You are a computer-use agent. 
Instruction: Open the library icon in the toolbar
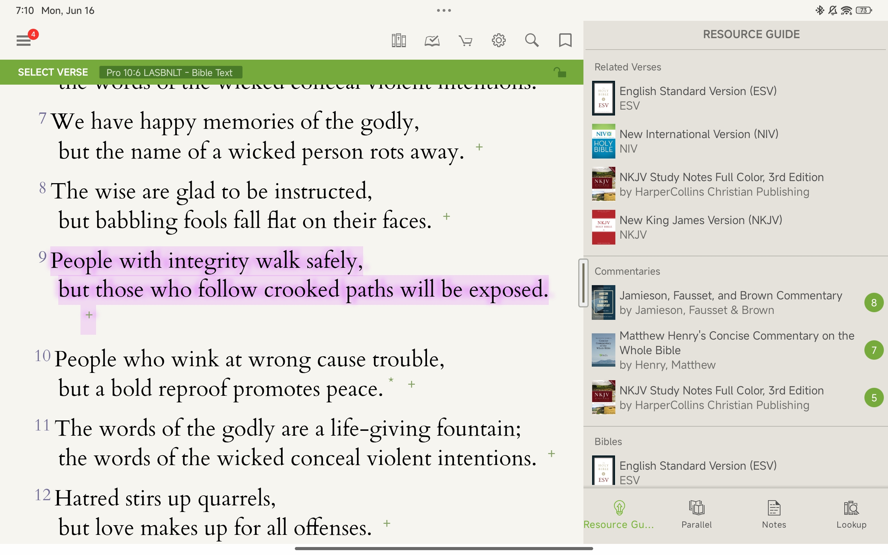pos(399,40)
